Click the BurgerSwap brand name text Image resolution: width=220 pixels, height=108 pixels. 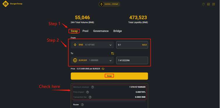(x=16, y=4)
